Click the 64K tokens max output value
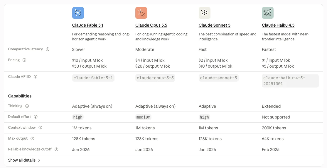The image size is (327, 168). click(273, 139)
